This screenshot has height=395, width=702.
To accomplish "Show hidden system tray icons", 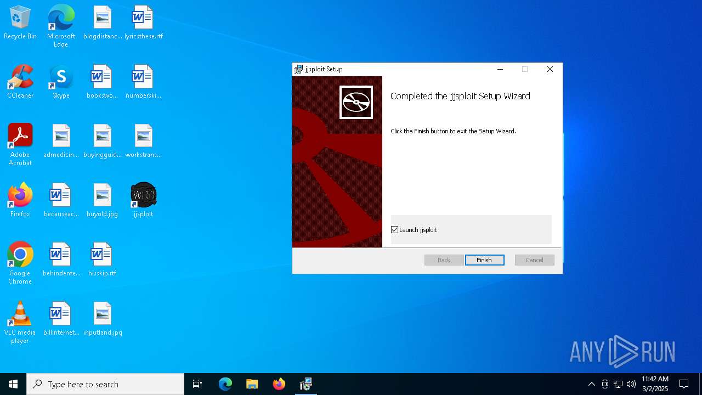I will pos(591,384).
